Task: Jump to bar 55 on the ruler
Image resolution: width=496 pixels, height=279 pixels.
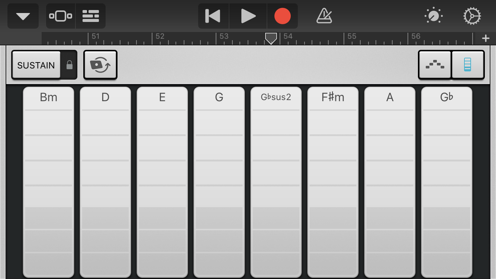Action: (x=351, y=37)
